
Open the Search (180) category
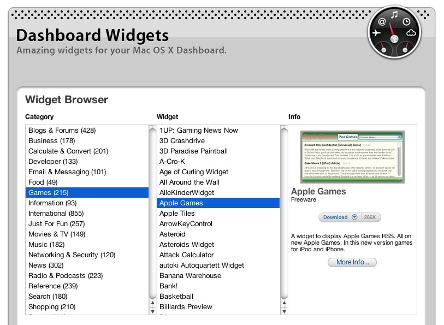tap(87, 297)
